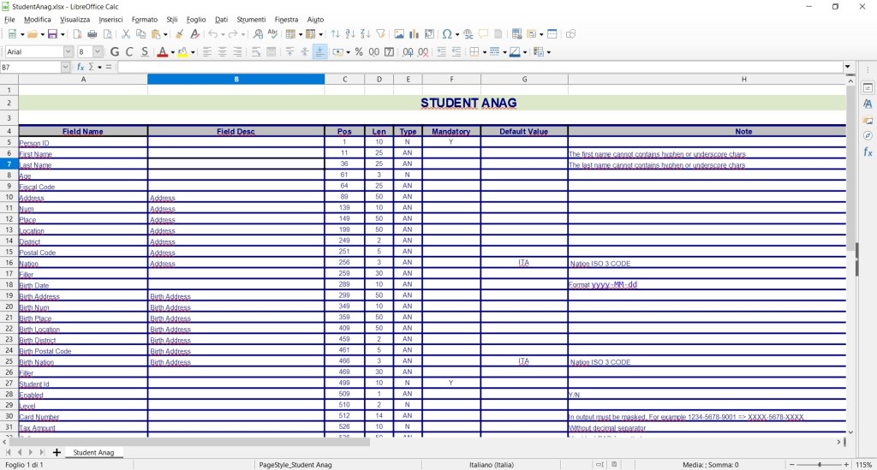Screen dimensions: 877x470
Task: Toggle Underline (S) formatting
Action: point(145,52)
